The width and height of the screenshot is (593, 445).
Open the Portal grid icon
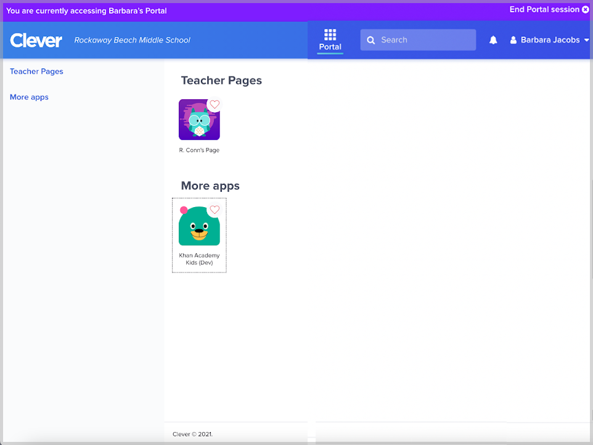click(x=330, y=33)
